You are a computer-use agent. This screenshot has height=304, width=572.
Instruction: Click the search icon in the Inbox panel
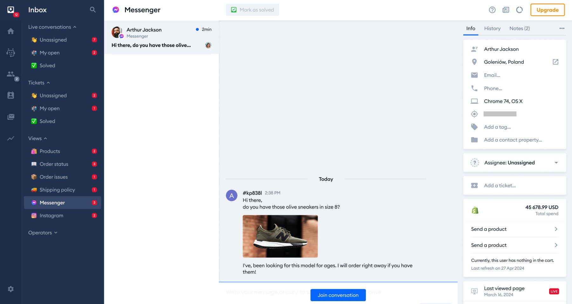(92, 10)
